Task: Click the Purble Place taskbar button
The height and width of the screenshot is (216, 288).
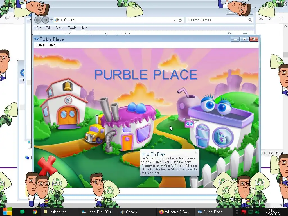Action: pos(214,212)
